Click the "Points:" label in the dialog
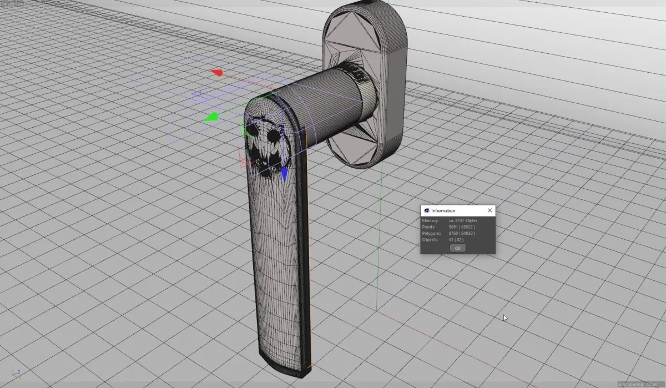The width and height of the screenshot is (666, 388). point(428,227)
